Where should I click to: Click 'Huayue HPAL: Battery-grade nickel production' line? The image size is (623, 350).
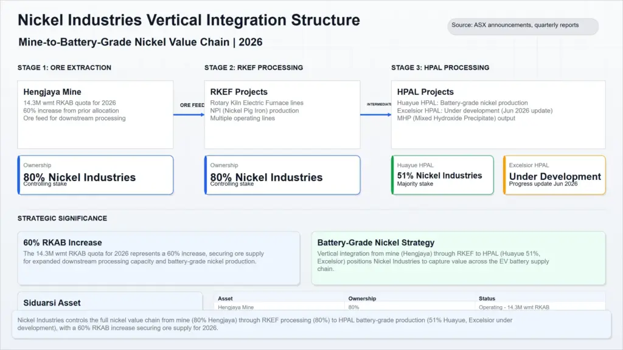click(x=462, y=103)
